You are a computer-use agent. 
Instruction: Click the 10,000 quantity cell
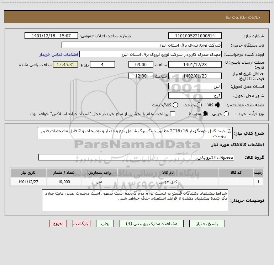coord(64,182)
